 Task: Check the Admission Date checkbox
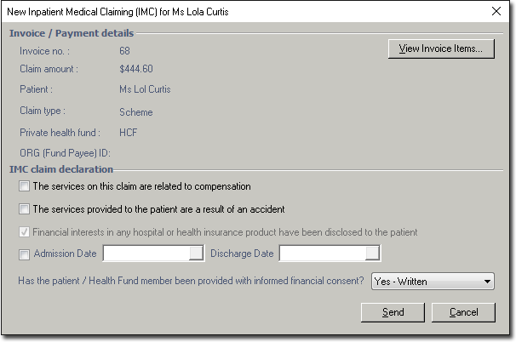[24, 254]
